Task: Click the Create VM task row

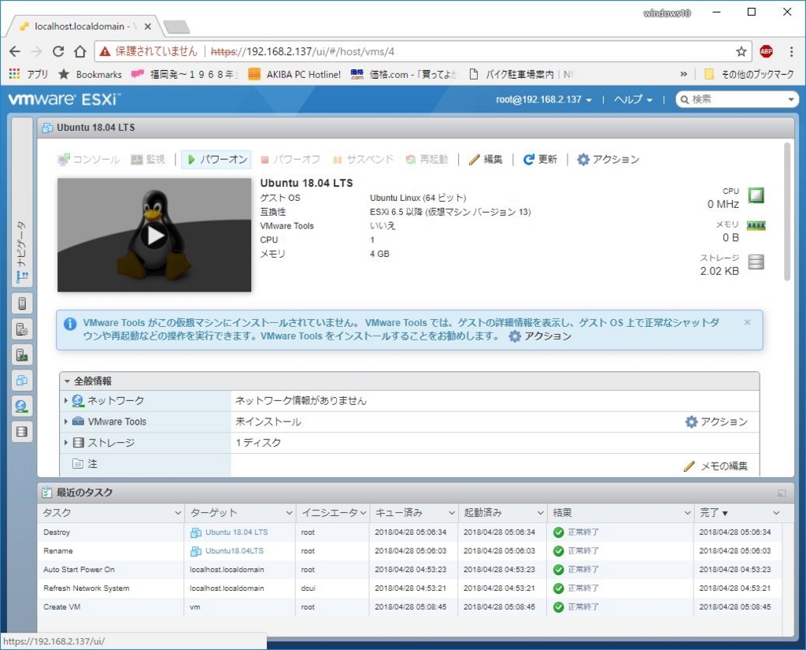Action: coord(409,607)
